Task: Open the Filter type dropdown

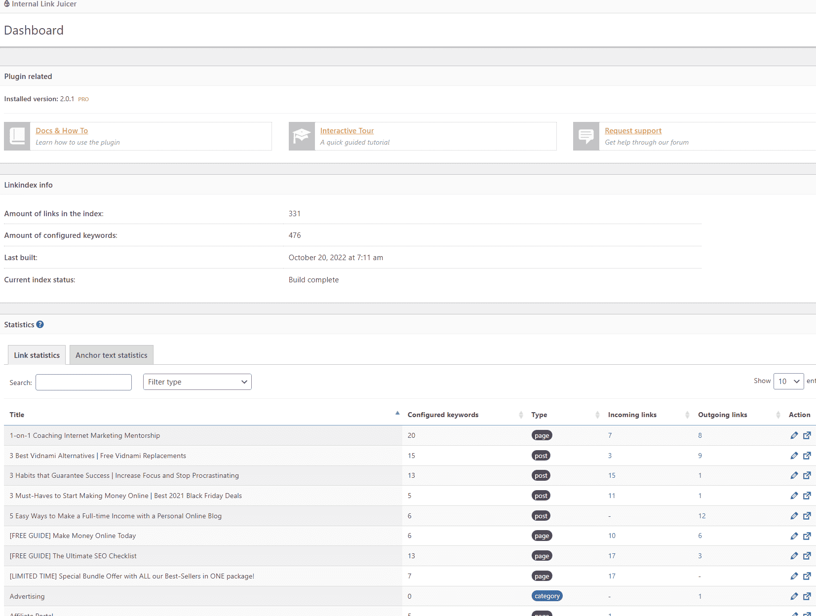Action: pos(197,382)
